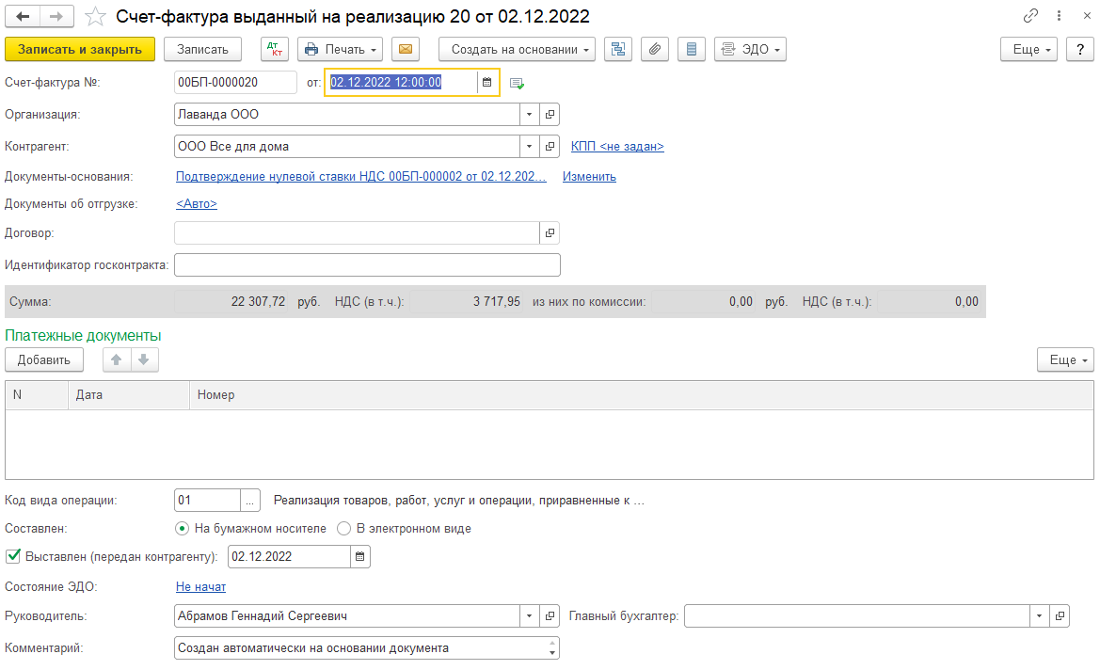Follow the Изменить link for documents-basis
Screen dimensions: 1100x670
(x=589, y=177)
